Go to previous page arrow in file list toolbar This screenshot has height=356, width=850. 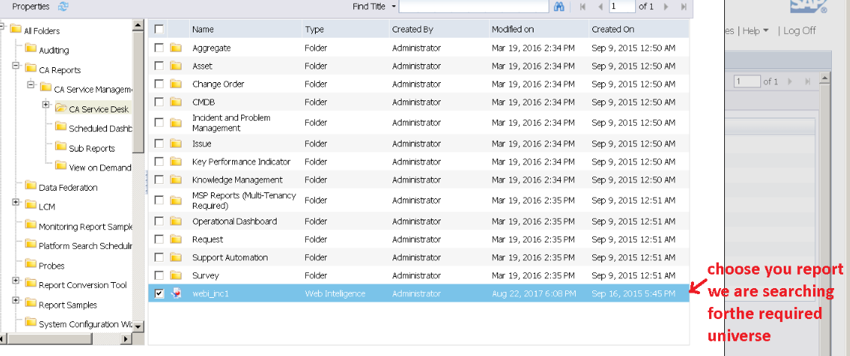[600, 7]
